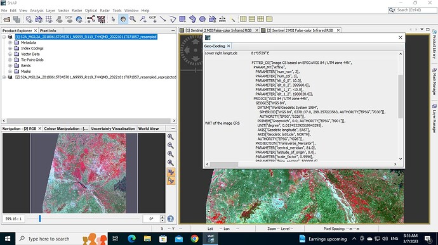Click Zoom In icon in Navigation panel
This screenshot has height=245, width=438.
(170, 137)
